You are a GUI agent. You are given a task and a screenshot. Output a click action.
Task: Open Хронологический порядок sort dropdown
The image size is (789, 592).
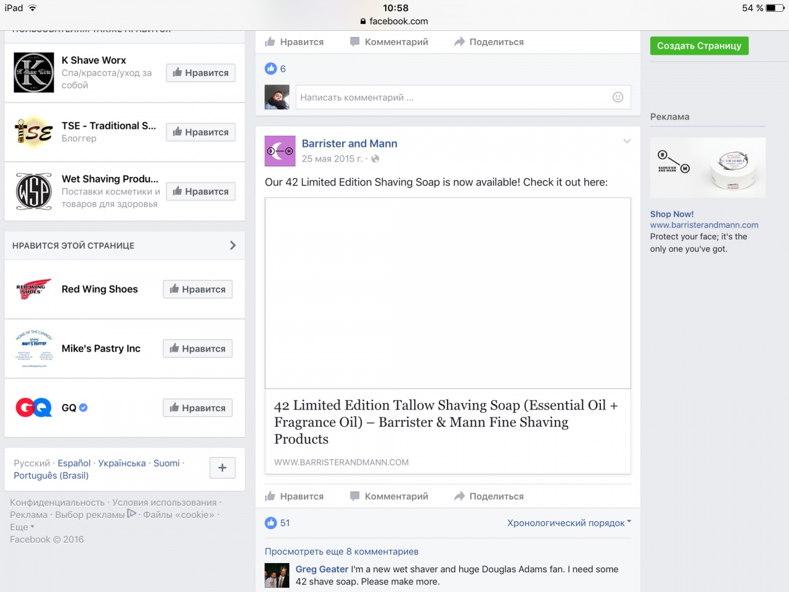click(x=569, y=523)
